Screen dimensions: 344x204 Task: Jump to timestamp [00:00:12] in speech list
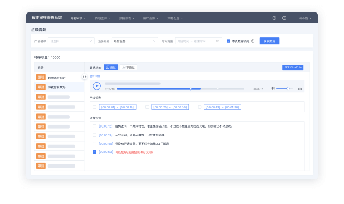(x=105, y=126)
